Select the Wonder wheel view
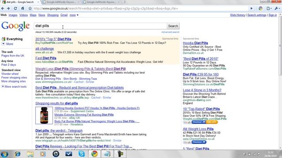This screenshot has height=158, width=282. pyautogui.click(x=10, y=74)
